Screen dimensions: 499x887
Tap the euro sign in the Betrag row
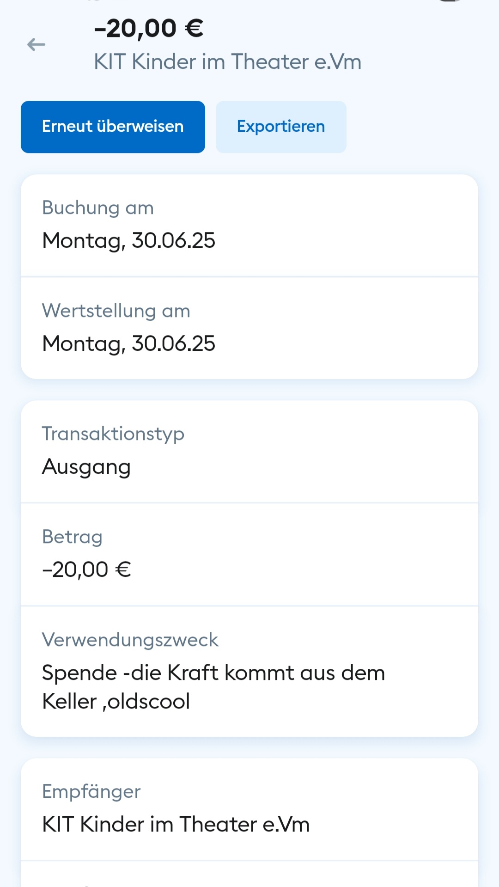[x=123, y=570]
